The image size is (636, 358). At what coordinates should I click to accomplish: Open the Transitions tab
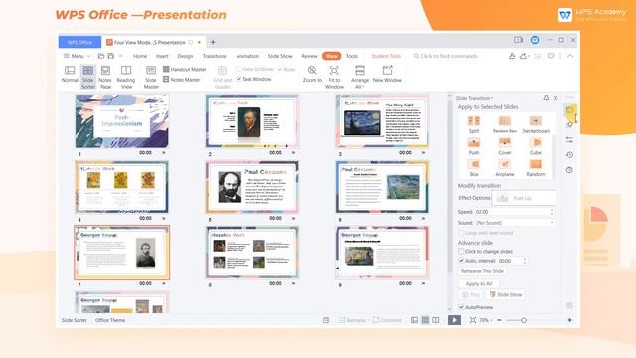pyautogui.click(x=215, y=56)
